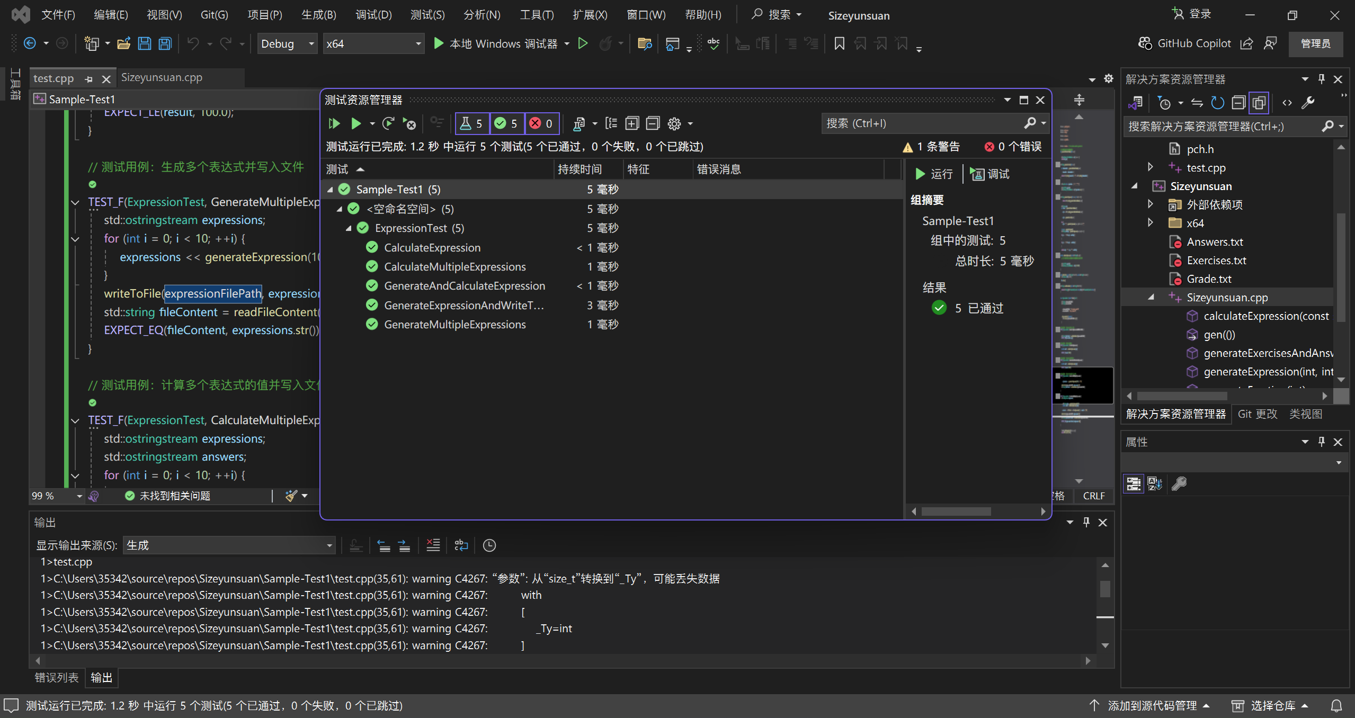Switch to the Sizeyunsuan.cpp editor tab
1355x718 pixels.
click(x=162, y=77)
